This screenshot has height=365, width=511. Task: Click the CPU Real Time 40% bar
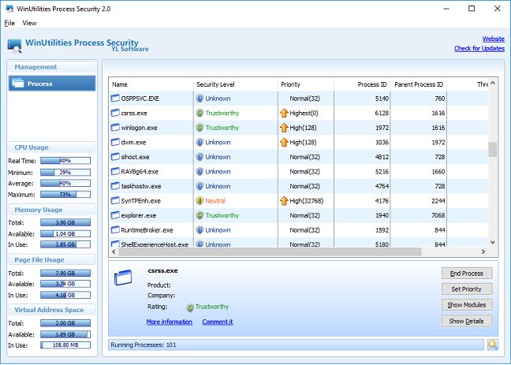(65, 161)
